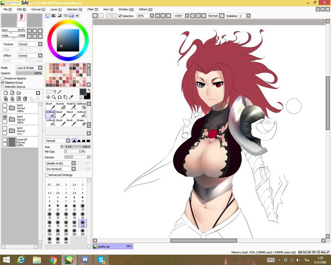
Task: Select the Lasso tool
Action: (x=54, y=92)
